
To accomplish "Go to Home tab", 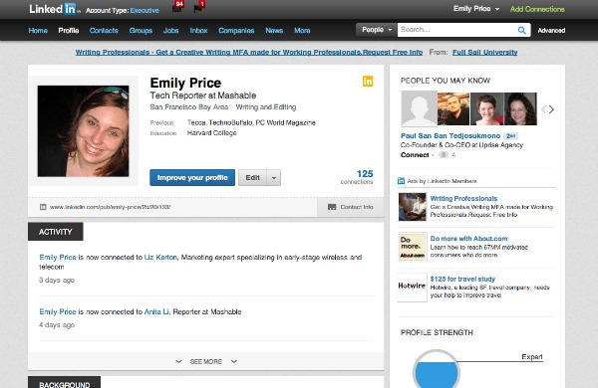I will point(38,31).
